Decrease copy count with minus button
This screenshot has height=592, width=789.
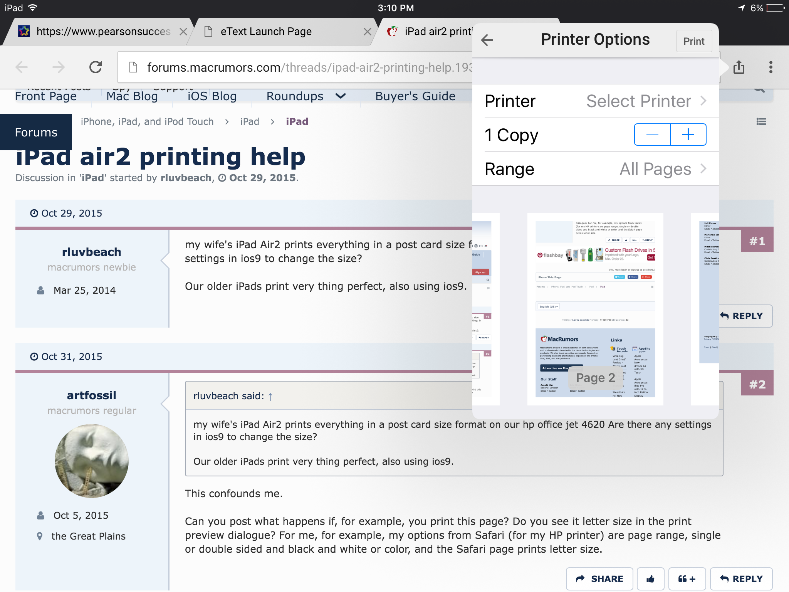point(652,135)
